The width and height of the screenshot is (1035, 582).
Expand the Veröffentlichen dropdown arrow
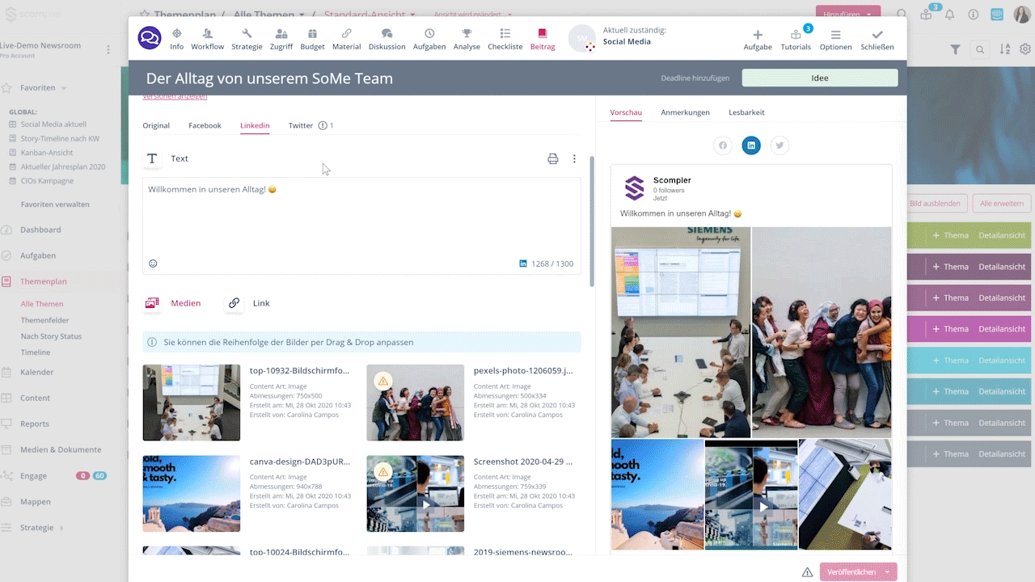tap(888, 572)
